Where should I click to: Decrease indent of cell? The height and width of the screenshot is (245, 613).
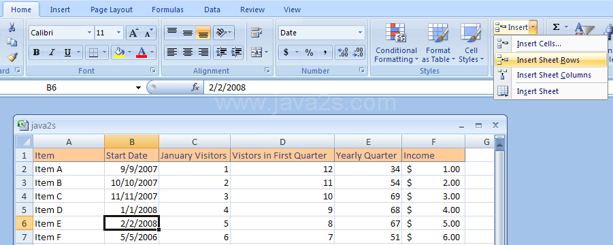coord(221,52)
